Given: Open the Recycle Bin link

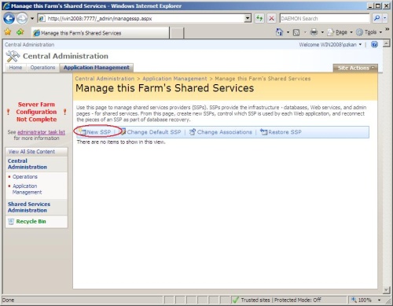Looking at the screenshot, I should point(31,222).
